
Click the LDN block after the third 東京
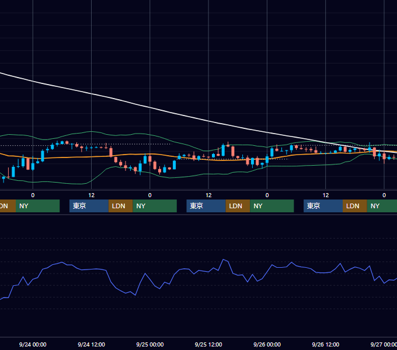pyautogui.click(x=355, y=206)
